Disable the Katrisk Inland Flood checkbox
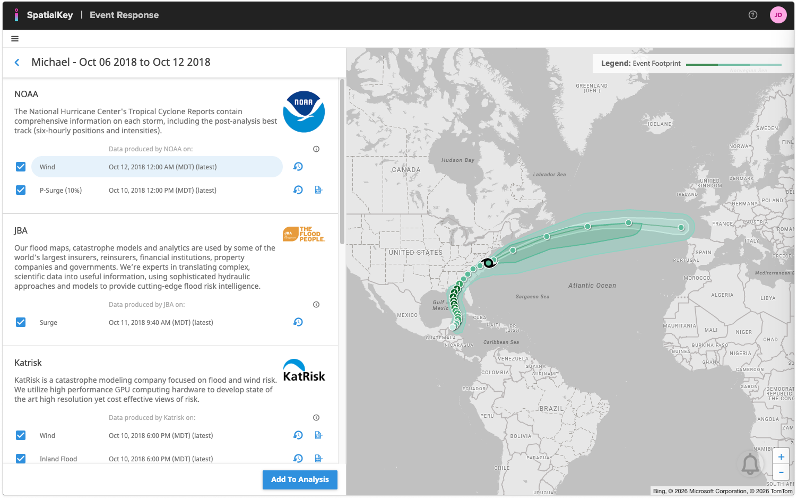This screenshot has height=499, width=797. coord(21,459)
